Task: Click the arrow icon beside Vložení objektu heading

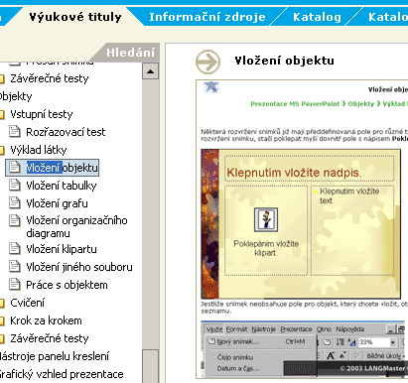Action: 207,62
